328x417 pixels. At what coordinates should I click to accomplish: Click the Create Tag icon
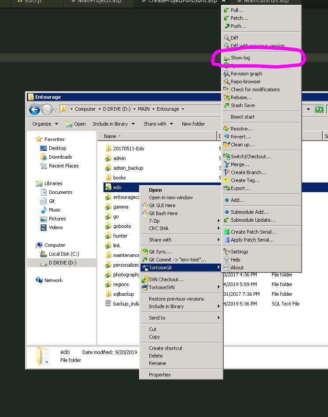tap(226, 180)
